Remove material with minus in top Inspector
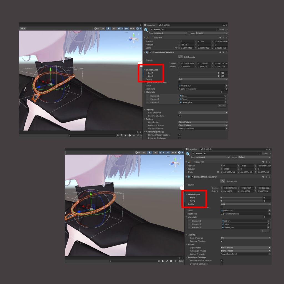This screenshot has width=284, height=284. (224, 106)
